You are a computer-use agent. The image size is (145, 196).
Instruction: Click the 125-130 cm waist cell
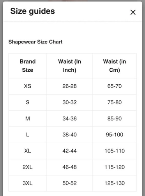coord(115,183)
